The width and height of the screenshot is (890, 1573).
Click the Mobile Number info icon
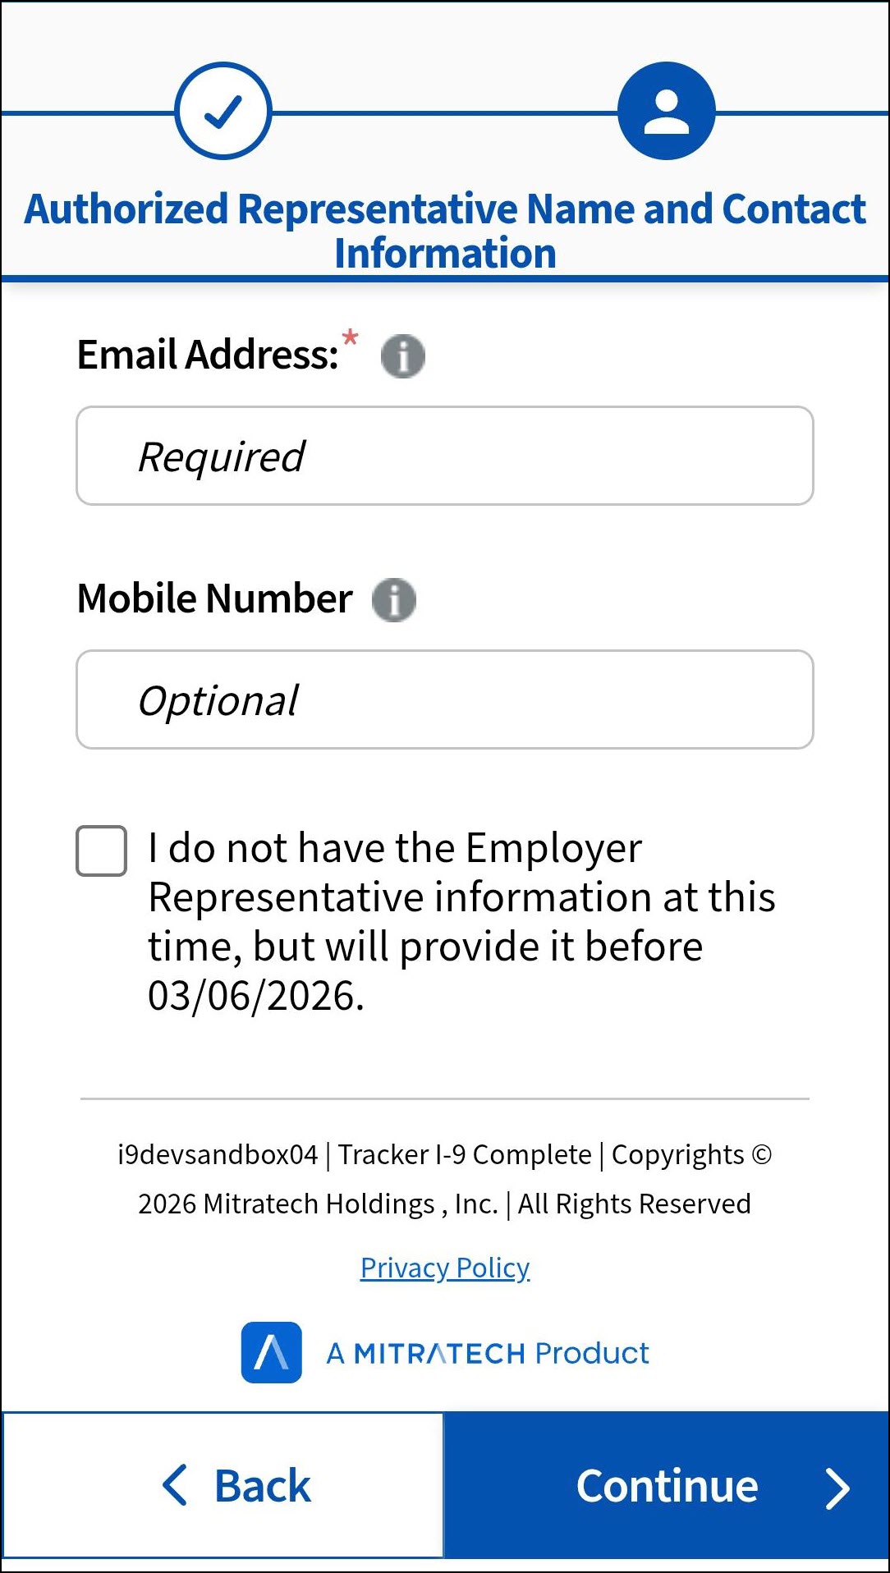[x=395, y=598]
